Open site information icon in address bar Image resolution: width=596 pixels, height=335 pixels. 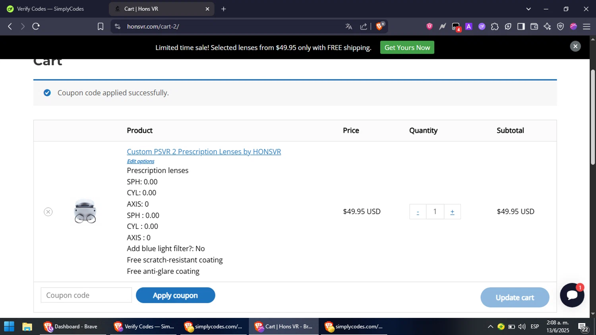click(117, 27)
